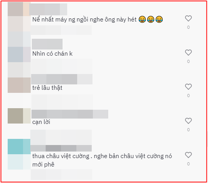208x183 pixels.
Task: Open blurred username above 'cạn lời' comment
Action: [x=70, y=114]
